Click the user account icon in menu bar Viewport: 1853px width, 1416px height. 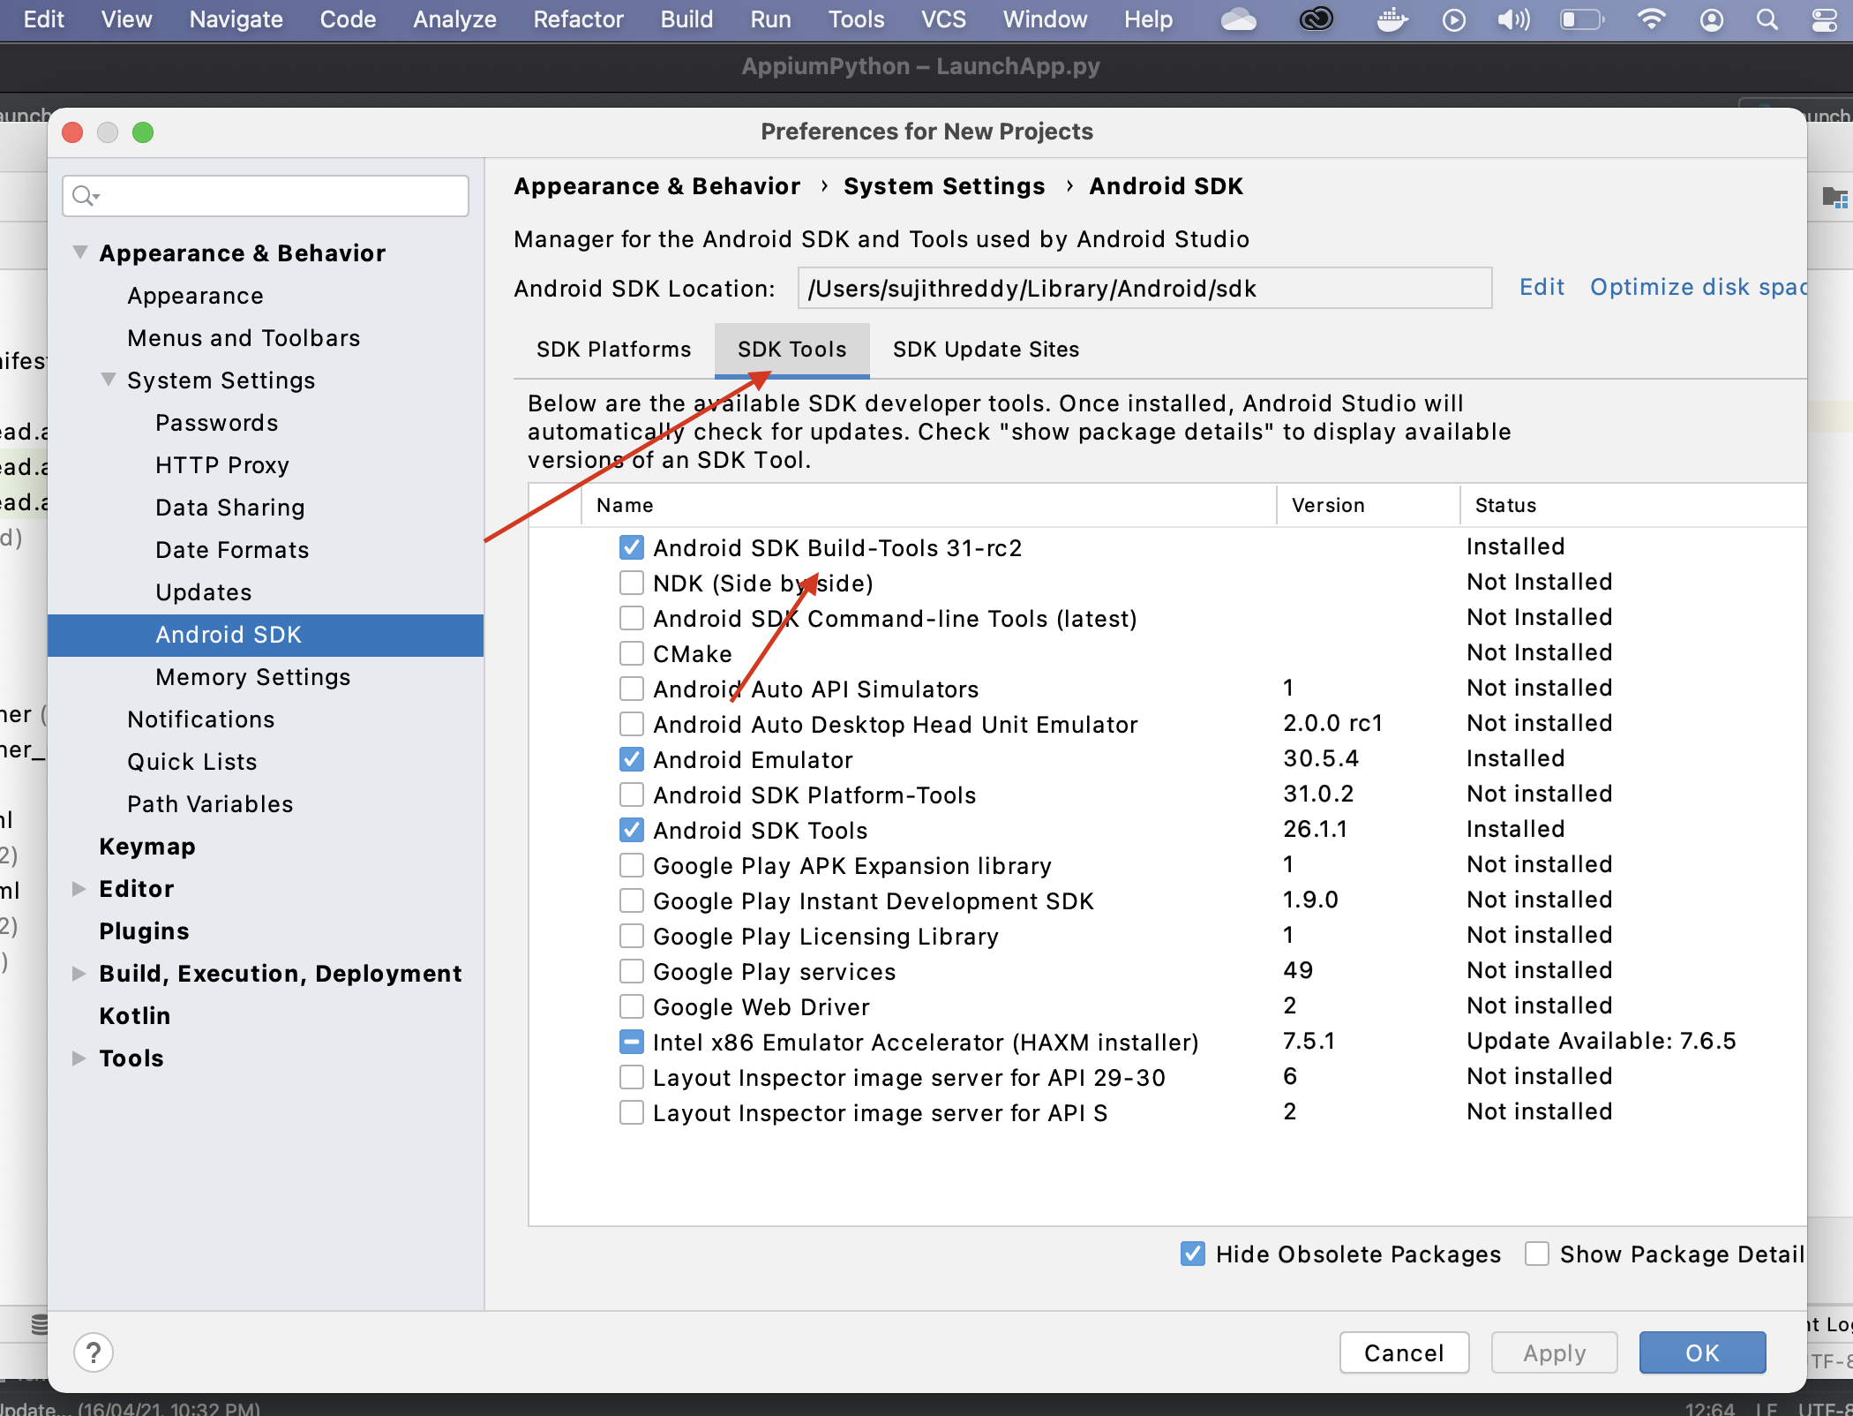(x=1712, y=19)
